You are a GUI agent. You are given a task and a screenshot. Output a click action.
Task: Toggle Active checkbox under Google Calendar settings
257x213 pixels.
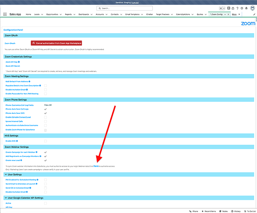[x=46, y=203]
